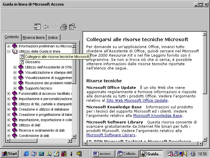
Task: Expand Visualizzazione e stampa node
Action: pos(15,72)
